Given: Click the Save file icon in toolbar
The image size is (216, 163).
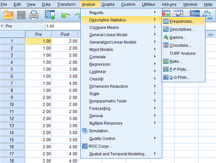Looking at the screenshot, I should click(21, 15).
